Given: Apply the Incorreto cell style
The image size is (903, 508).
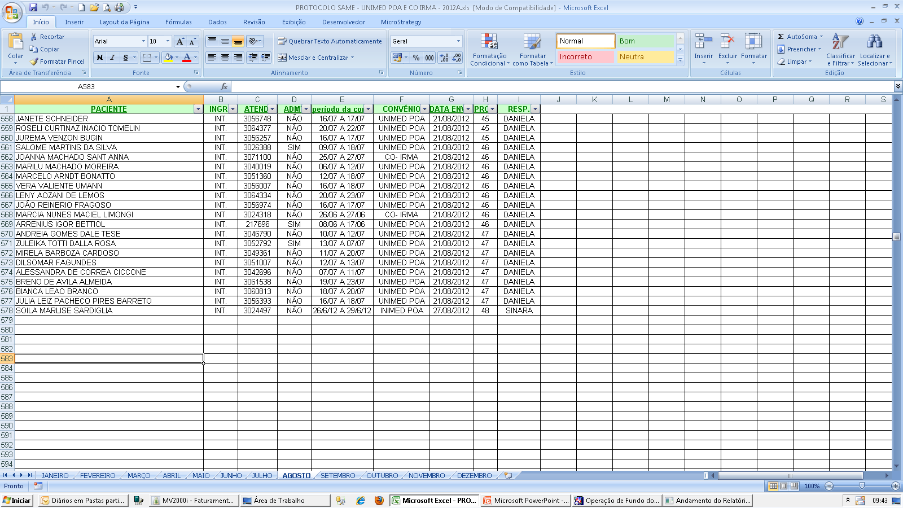Looking at the screenshot, I should (x=585, y=57).
